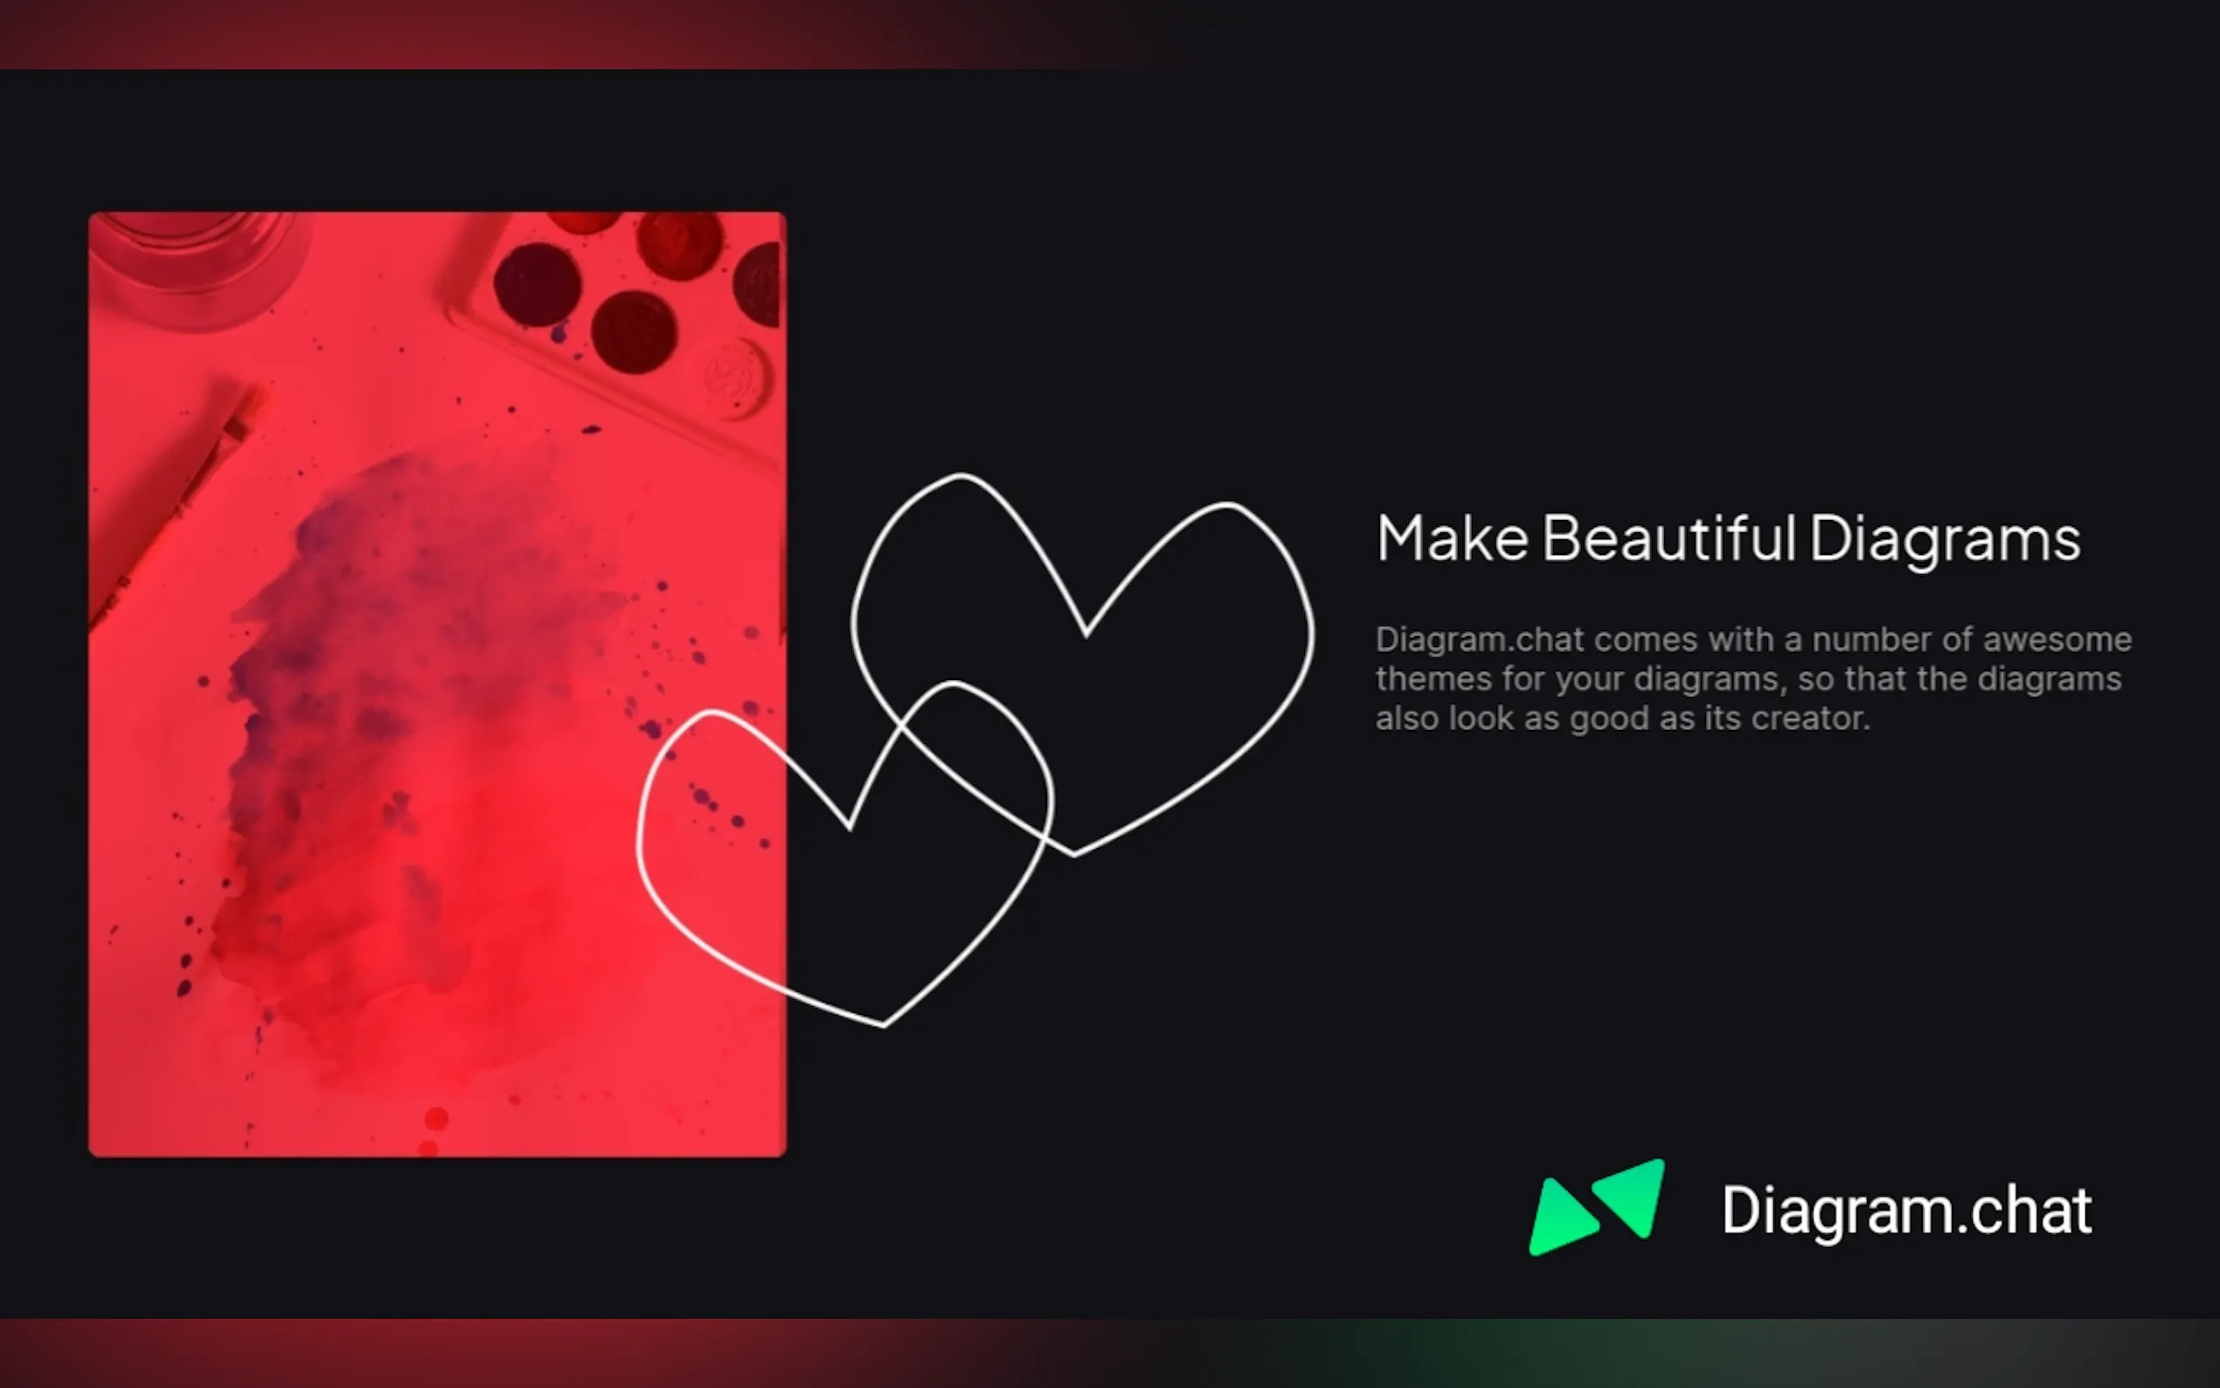Click the Diagram.chat brand name beside the logo
Viewport: 2220px width, 1388px height.
1906,1211
